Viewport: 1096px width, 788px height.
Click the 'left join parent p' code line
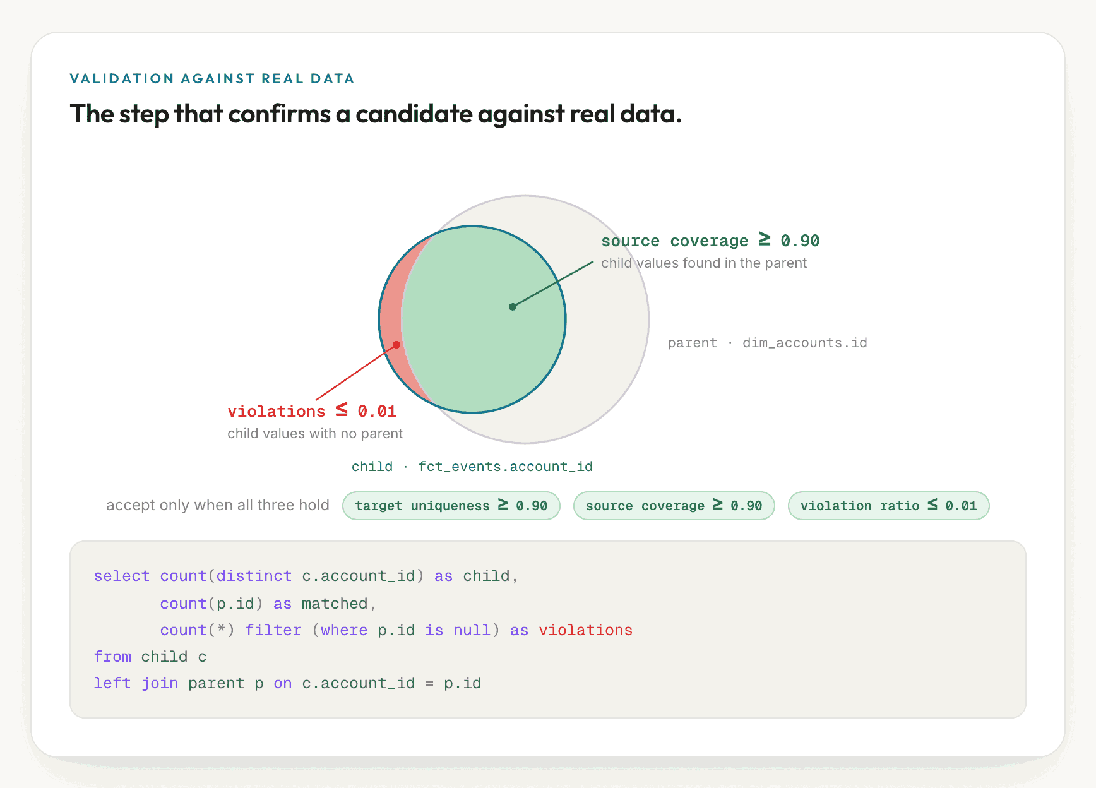(287, 683)
